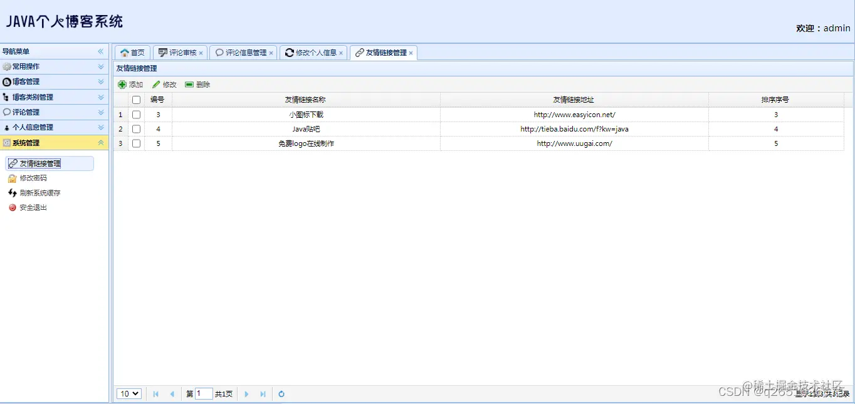
Task: Open the page size dropdown showing 10
Action: pyautogui.click(x=129, y=394)
